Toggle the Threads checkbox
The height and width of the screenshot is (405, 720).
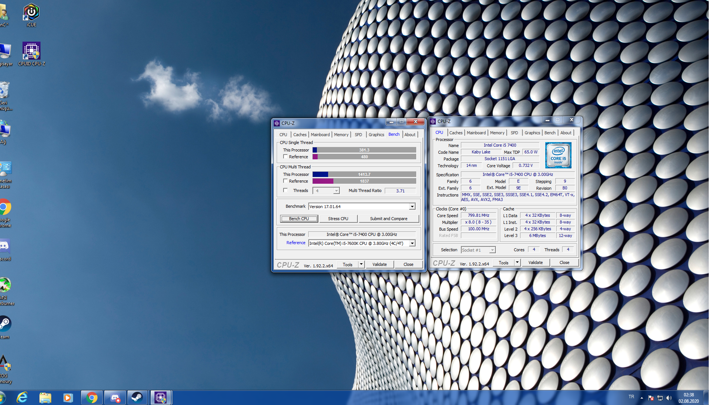[285, 190]
